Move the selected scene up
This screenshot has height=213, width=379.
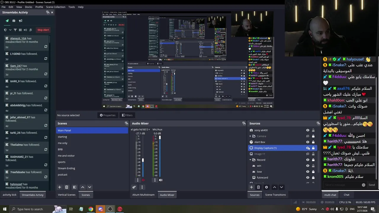click(83, 187)
